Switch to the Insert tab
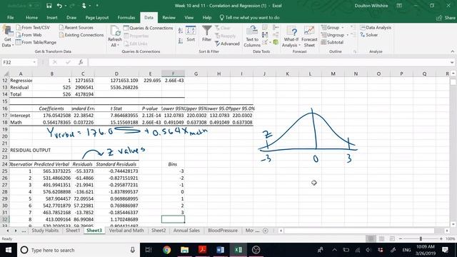This screenshot has height=257, width=457. tap(52, 17)
